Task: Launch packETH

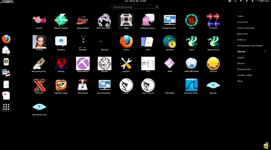Action: tap(126, 65)
